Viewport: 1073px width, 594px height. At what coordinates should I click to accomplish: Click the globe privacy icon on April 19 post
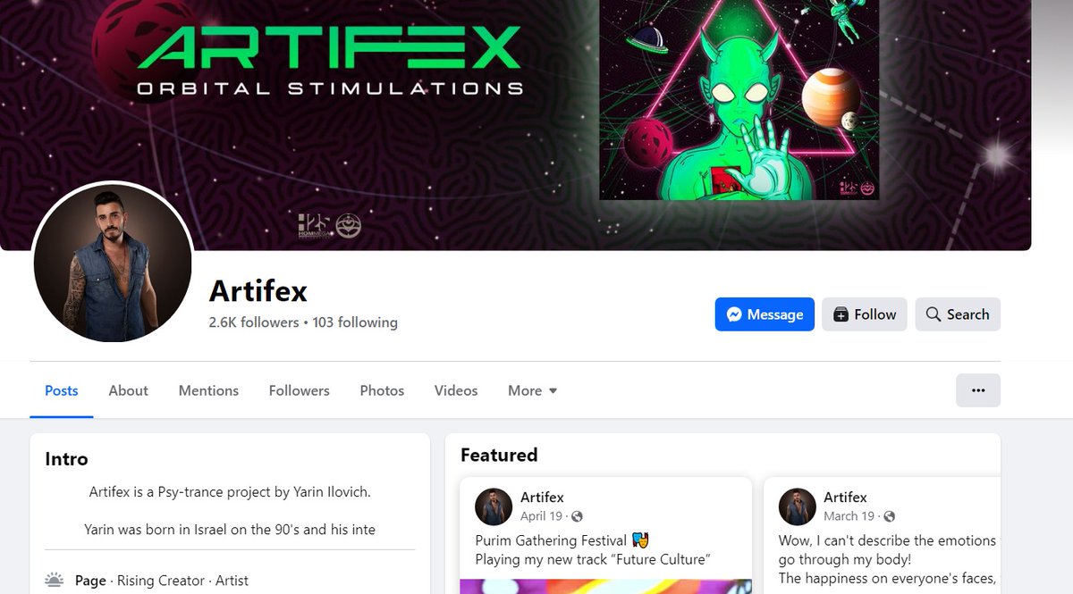tap(577, 516)
